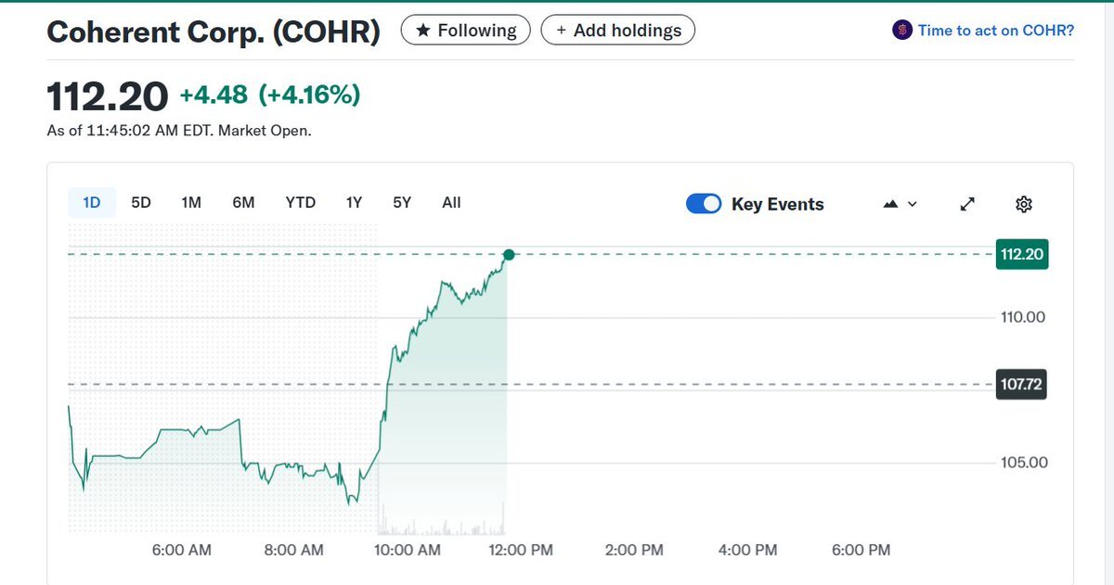The height and width of the screenshot is (585, 1114).
Task: Open the Time to act on COHR link
Action: (995, 30)
